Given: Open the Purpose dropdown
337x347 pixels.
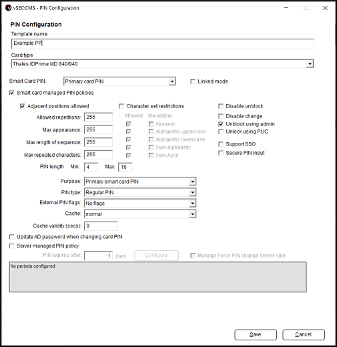Looking at the screenshot, I should pyautogui.click(x=140, y=182).
